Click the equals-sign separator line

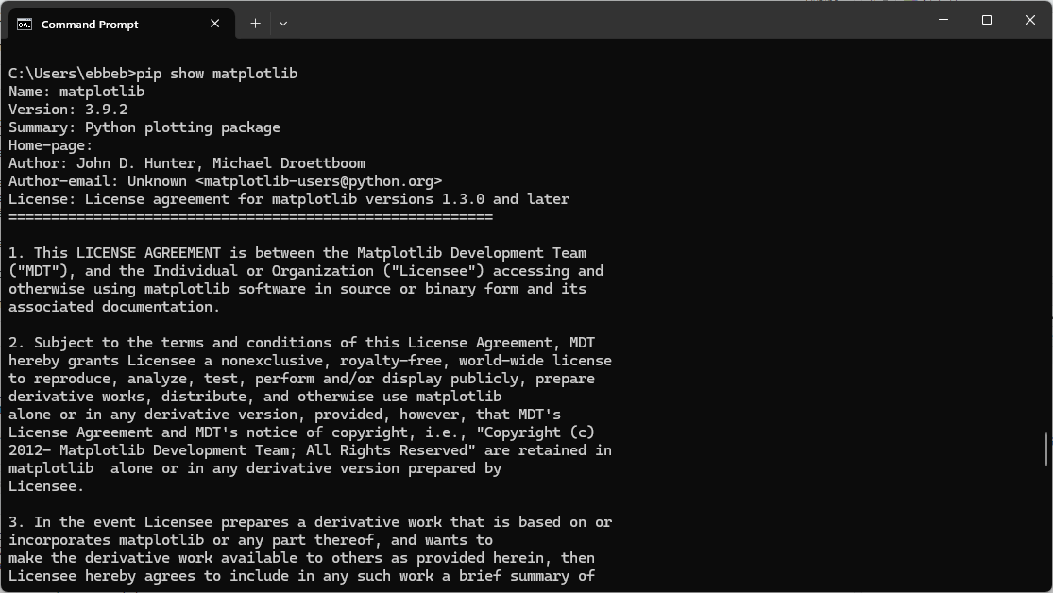(250, 217)
